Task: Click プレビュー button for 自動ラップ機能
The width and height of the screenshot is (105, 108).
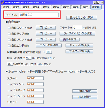Action: (x=46, y=34)
